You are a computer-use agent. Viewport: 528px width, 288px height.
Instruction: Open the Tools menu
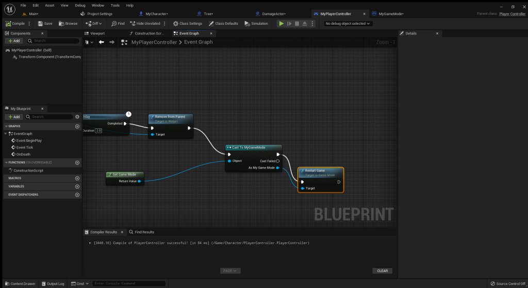coord(115,5)
